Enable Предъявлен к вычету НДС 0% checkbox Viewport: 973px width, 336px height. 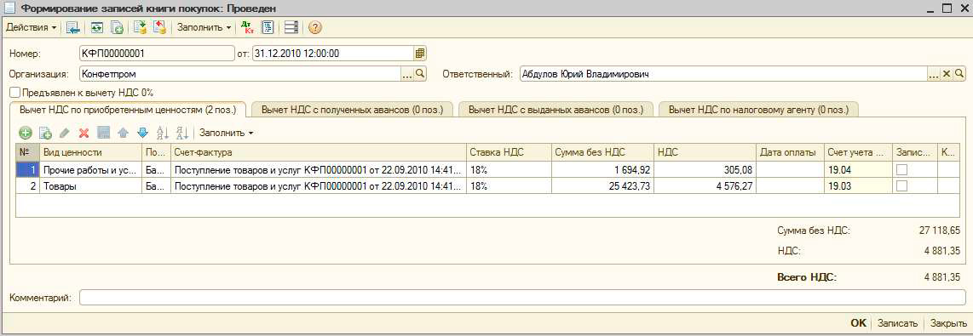tap(14, 93)
